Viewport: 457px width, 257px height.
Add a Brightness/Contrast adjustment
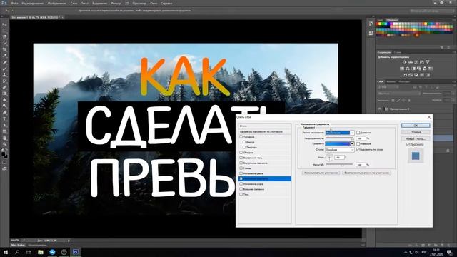click(405, 62)
